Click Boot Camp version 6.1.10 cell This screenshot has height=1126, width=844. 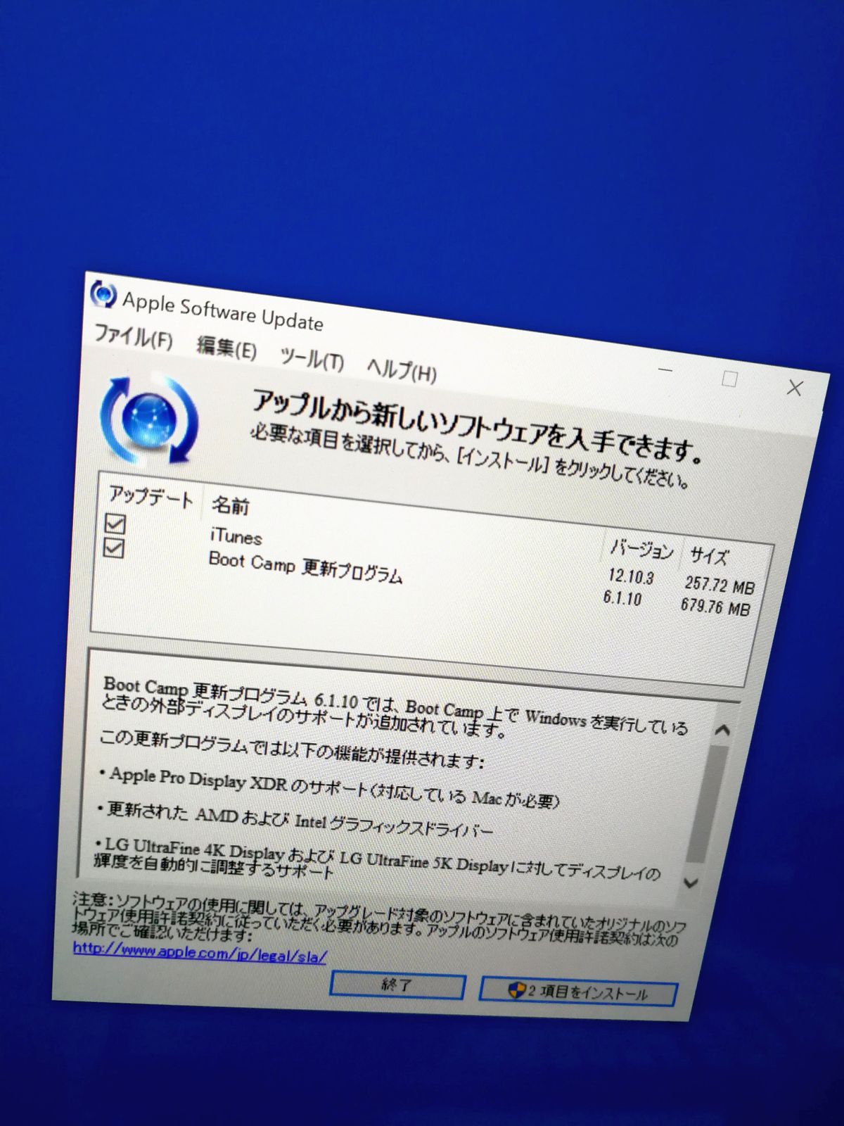pyautogui.click(x=622, y=598)
